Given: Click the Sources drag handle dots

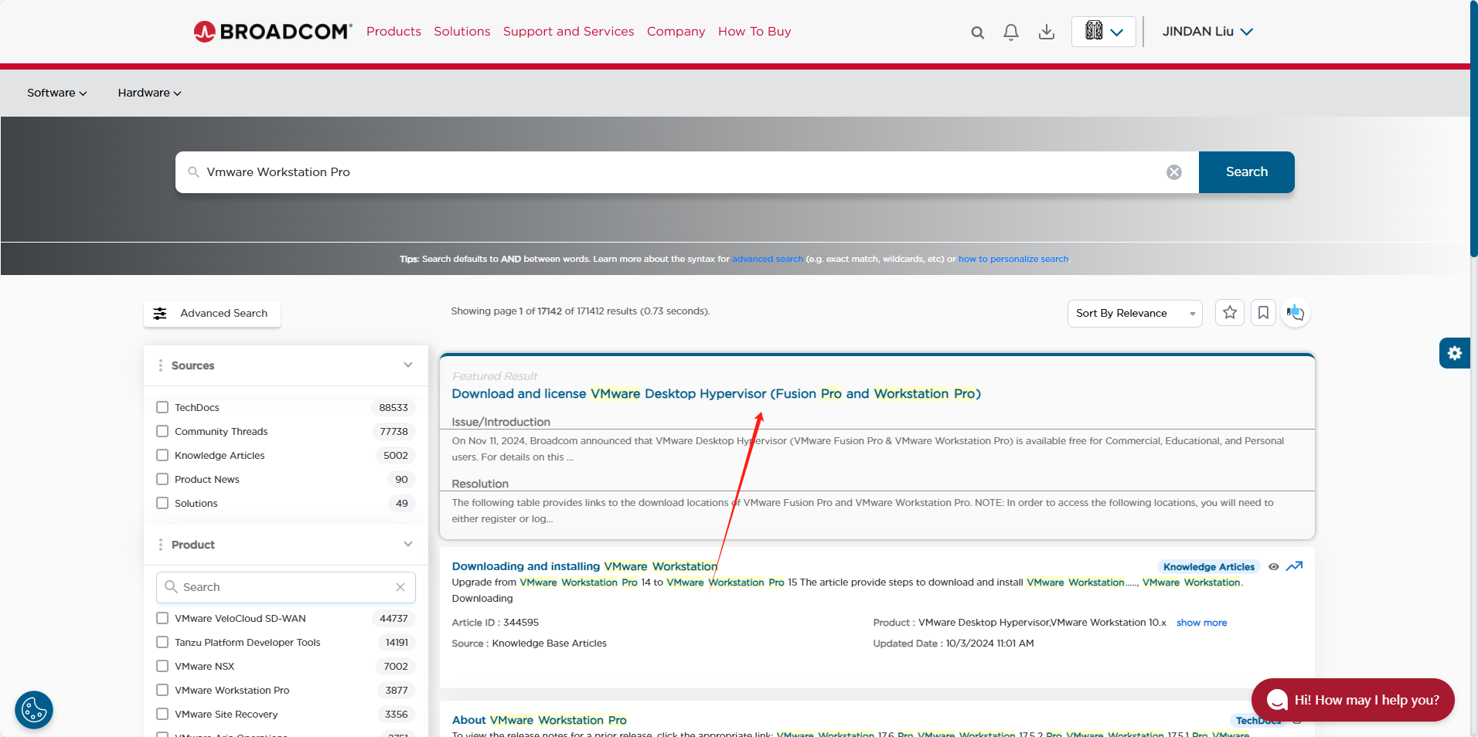Looking at the screenshot, I should (161, 365).
